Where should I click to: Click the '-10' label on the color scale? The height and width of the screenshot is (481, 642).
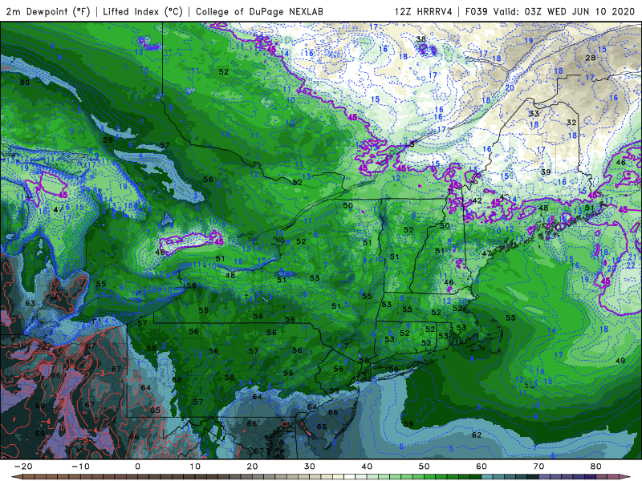(x=80, y=467)
